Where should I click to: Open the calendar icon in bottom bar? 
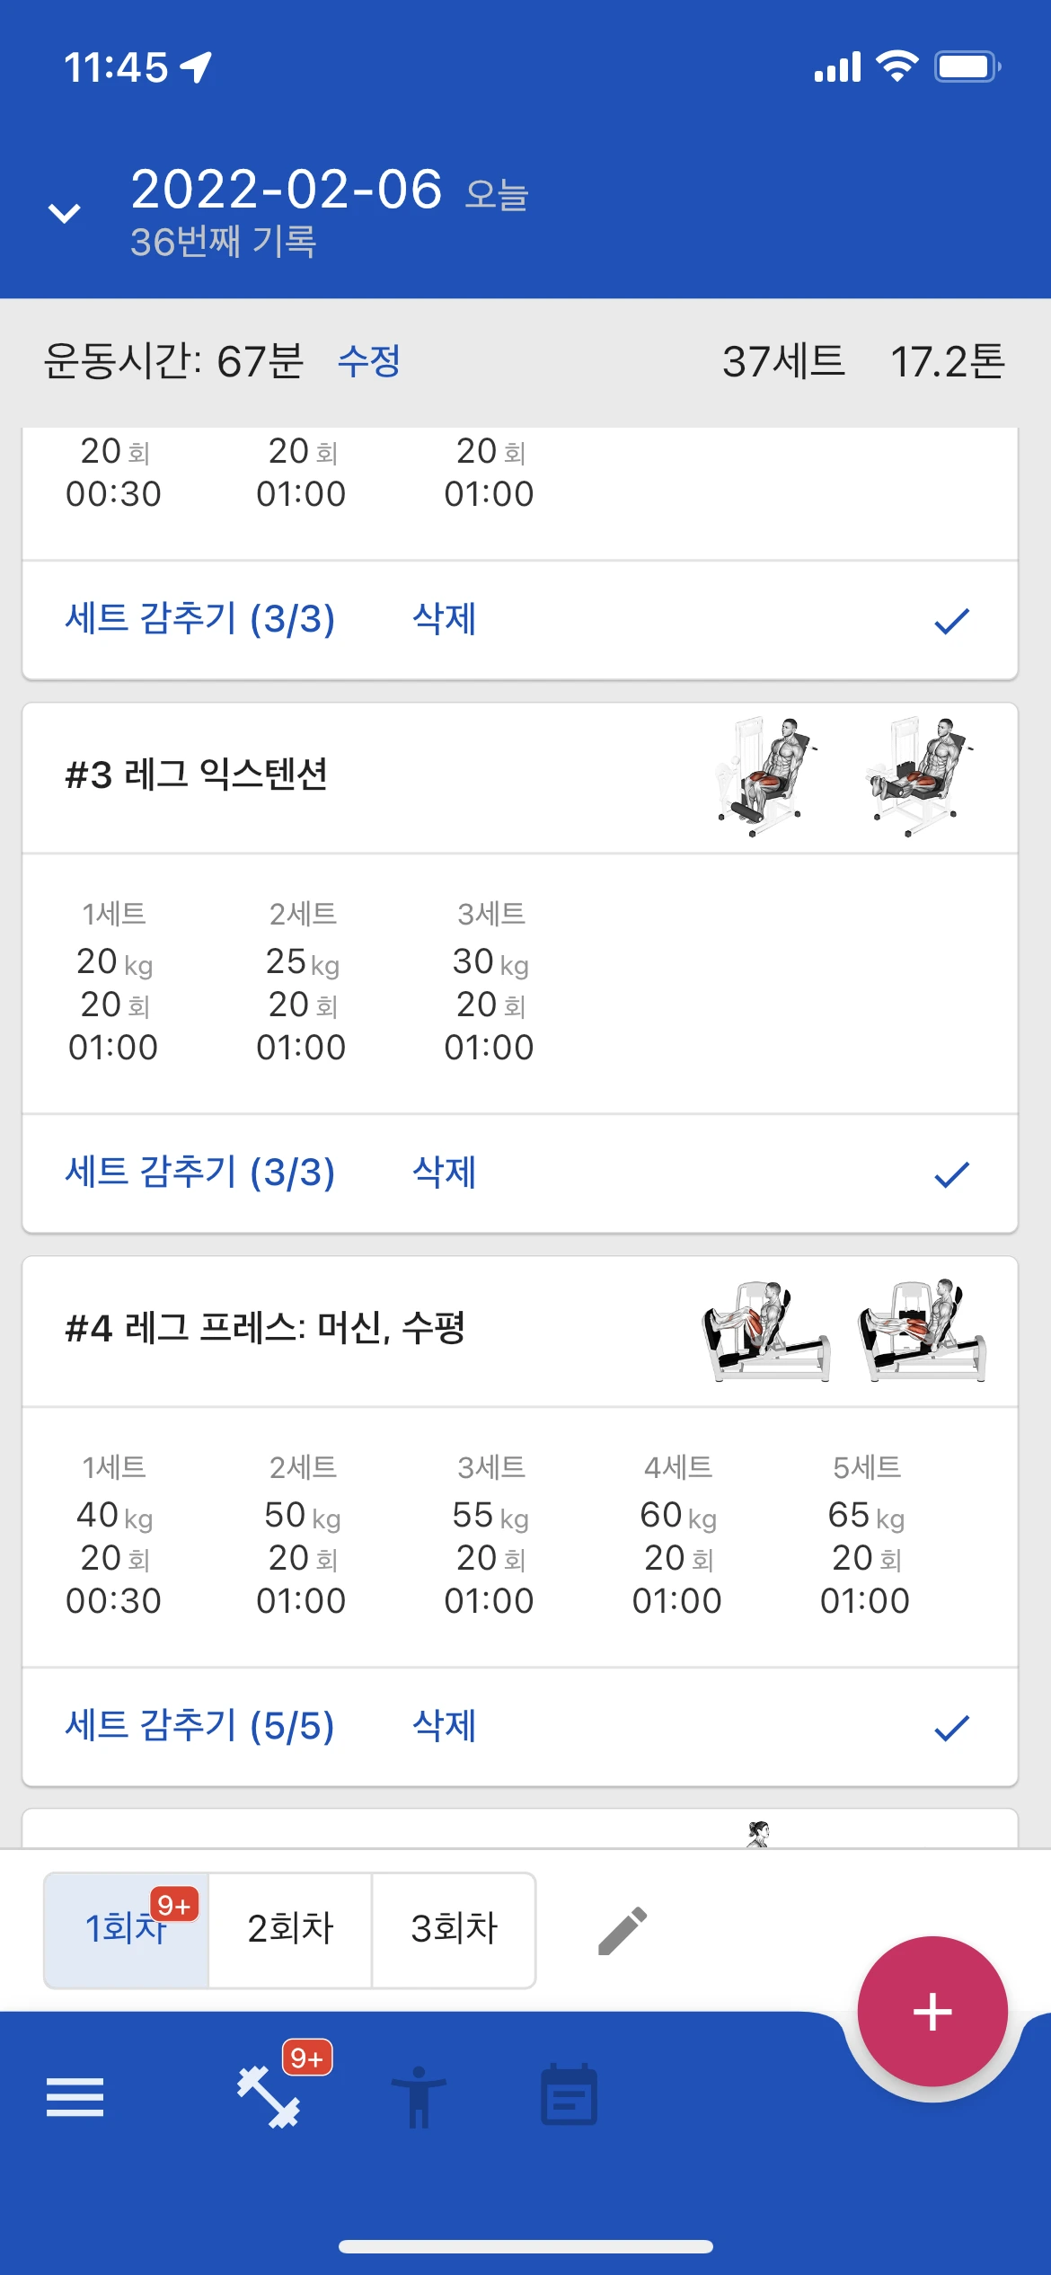click(x=569, y=2097)
